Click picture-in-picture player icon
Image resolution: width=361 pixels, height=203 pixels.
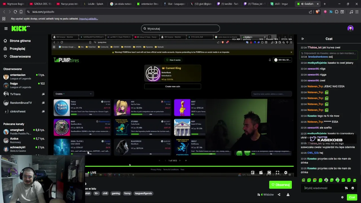[x=253, y=173]
